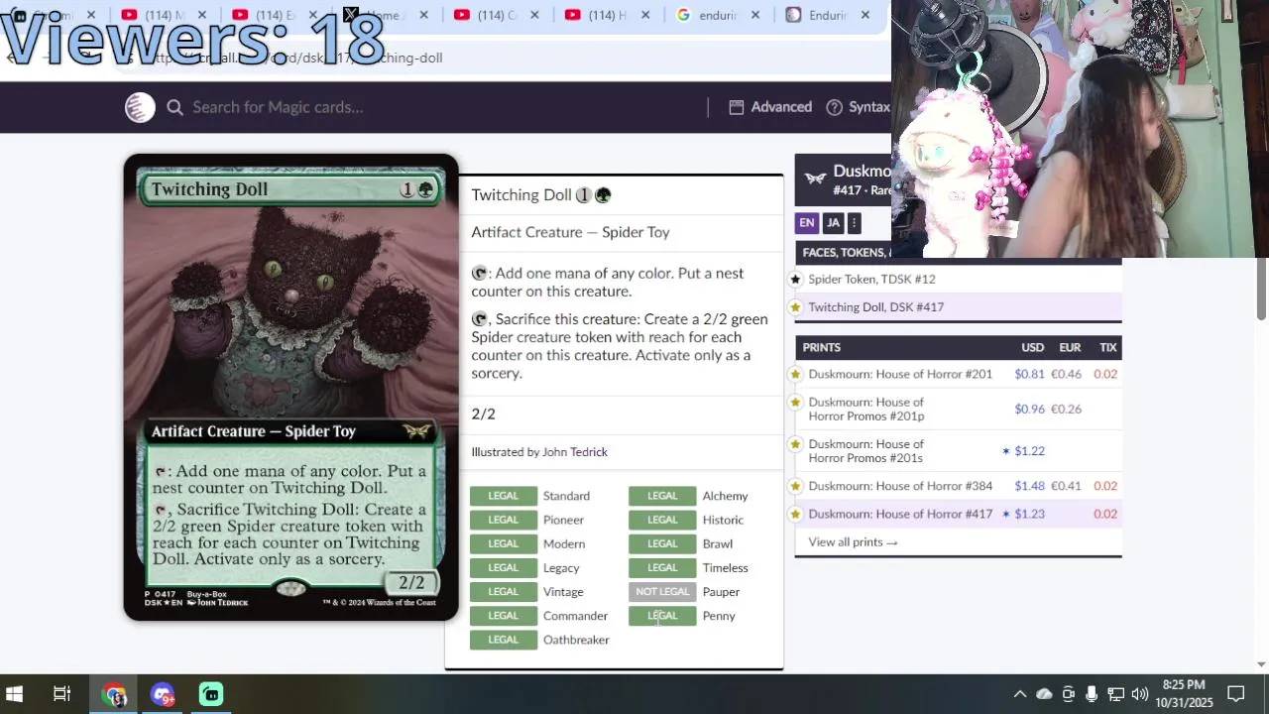Image resolution: width=1269 pixels, height=714 pixels.
Task: Select the EN language button
Action: (807, 223)
